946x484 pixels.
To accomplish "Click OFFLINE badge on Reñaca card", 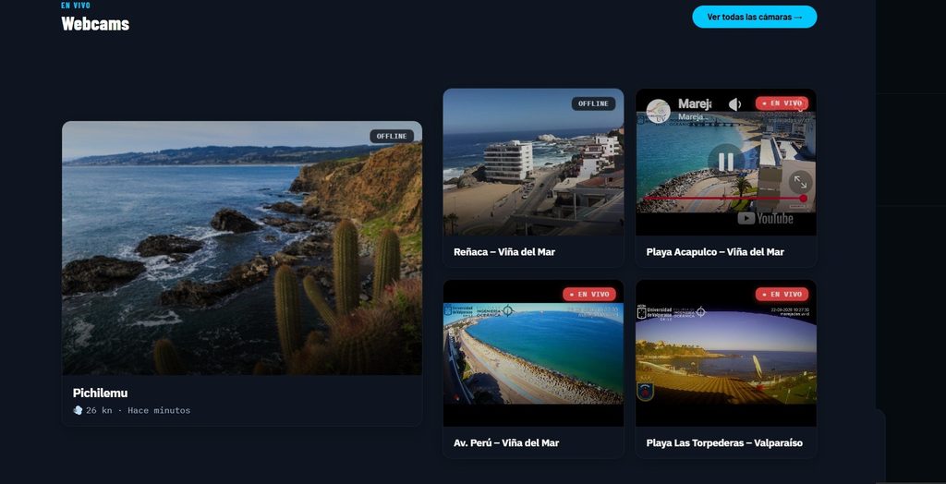I will tap(594, 103).
